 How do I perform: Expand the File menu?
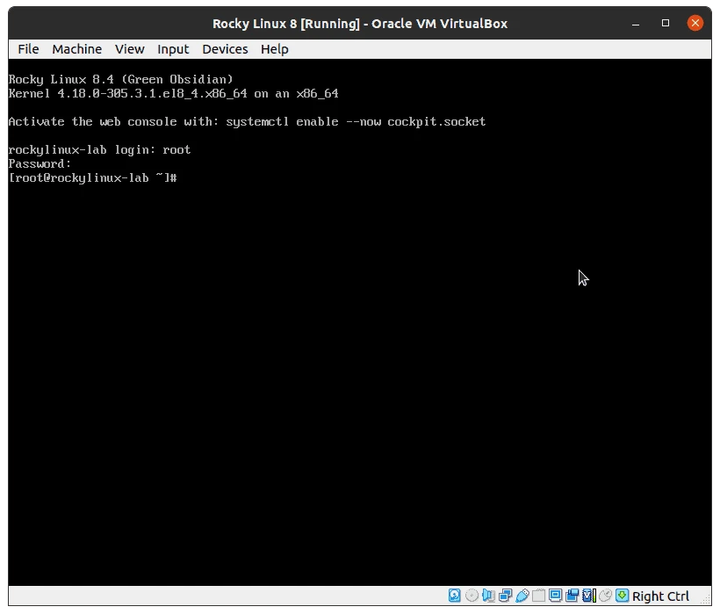(27, 49)
